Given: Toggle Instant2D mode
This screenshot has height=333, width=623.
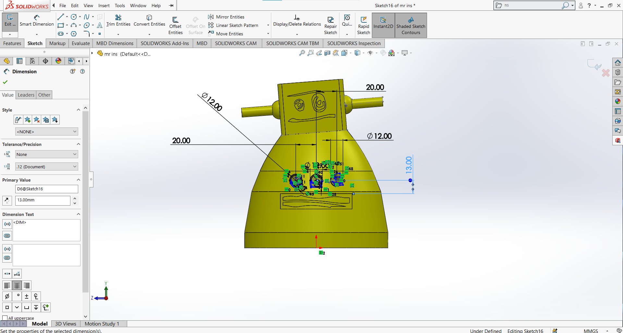Looking at the screenshot, I should [383, 25].
